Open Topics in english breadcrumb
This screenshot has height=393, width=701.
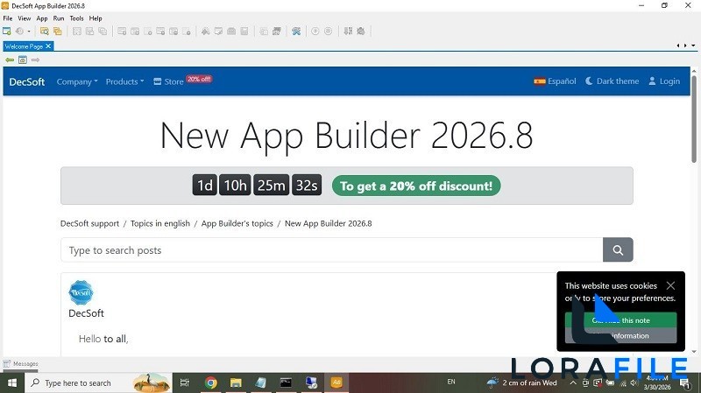tap(160, 223)
